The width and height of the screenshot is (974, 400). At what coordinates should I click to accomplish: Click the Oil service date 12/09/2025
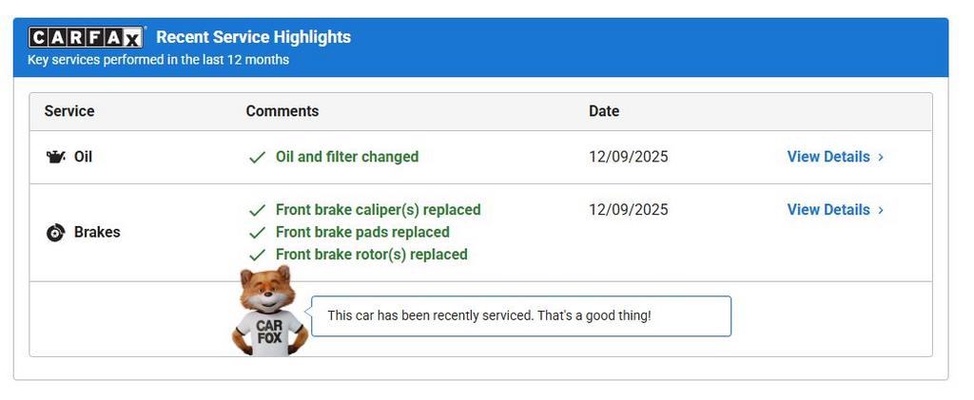click(629, 157)
